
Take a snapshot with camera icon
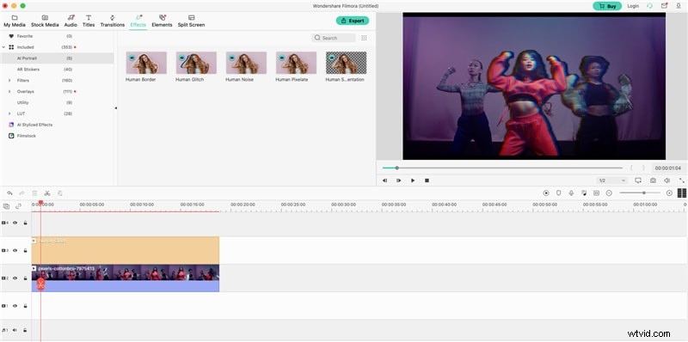click(x=653, y=180)
